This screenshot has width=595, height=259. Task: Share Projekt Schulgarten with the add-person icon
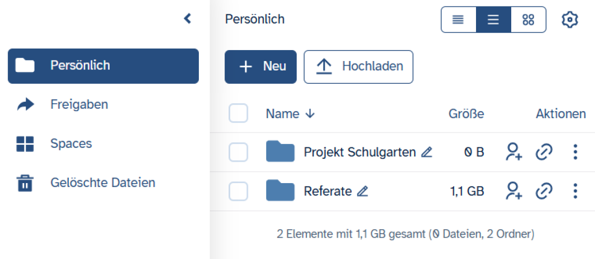pos(514,152)
